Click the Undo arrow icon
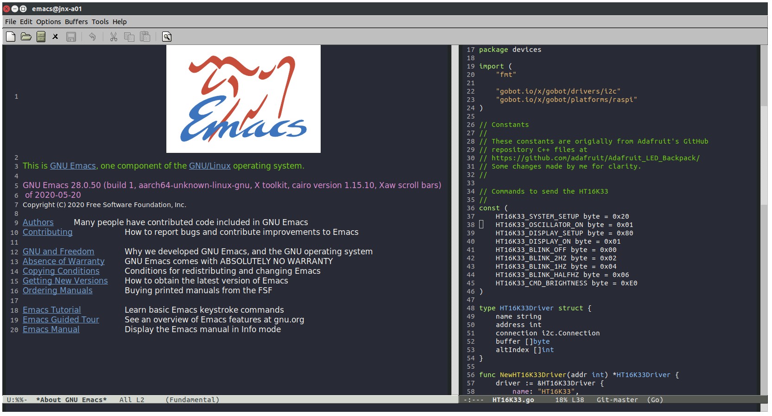Screen dimensions: 772x416 [92, 37]
